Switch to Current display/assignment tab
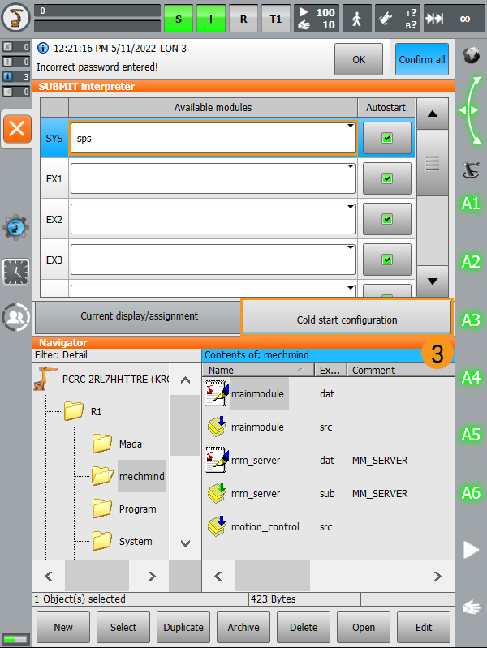 pos(139,316)
